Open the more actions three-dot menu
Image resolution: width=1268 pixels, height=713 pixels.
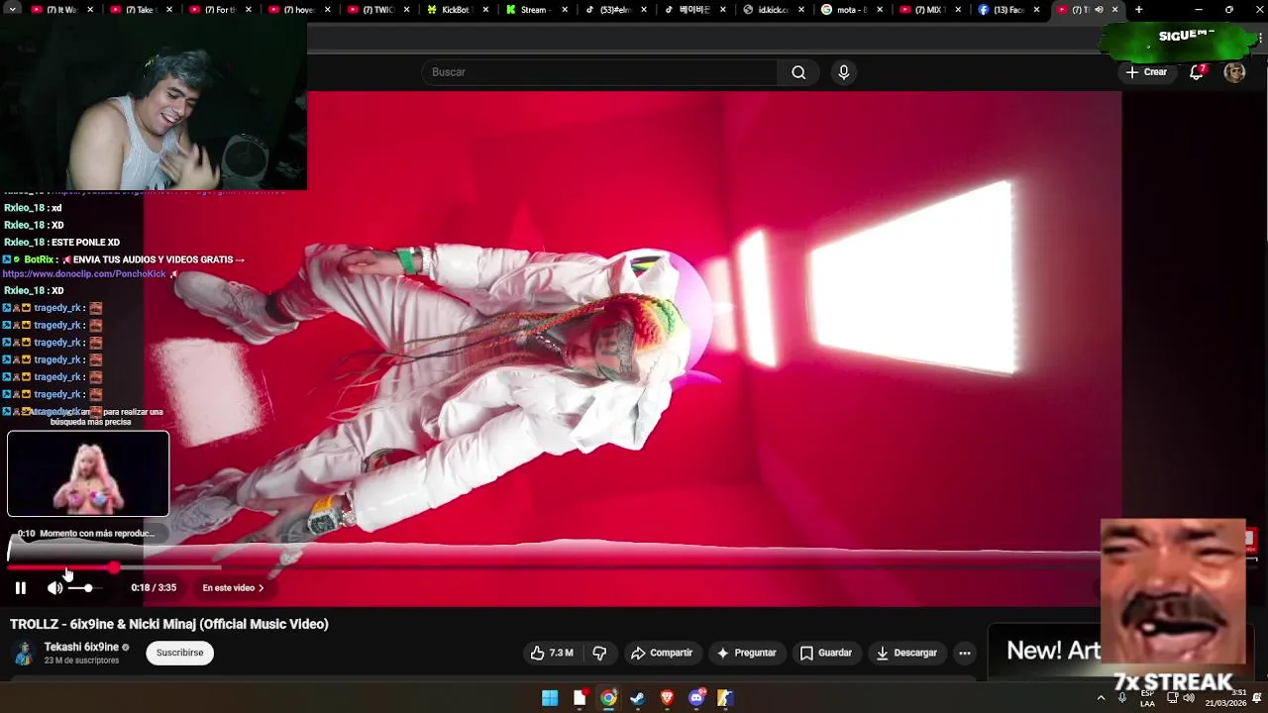point(965,653)
